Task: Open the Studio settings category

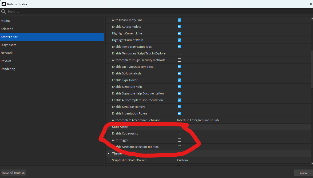Action: coord(52,21)
